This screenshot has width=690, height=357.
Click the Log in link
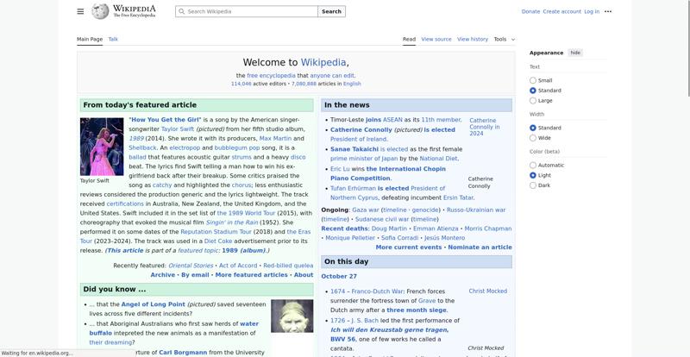click(x=592, y=11)
